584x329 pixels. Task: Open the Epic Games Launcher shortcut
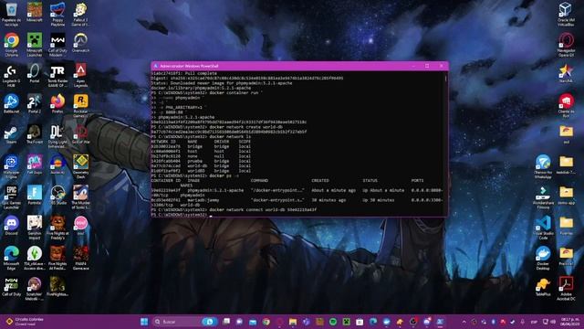(12, 197)
